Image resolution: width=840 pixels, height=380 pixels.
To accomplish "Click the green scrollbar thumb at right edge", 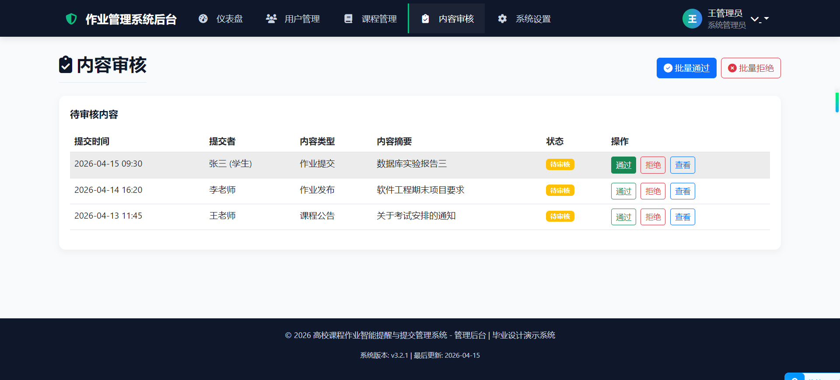I will (x=837, y=102).
